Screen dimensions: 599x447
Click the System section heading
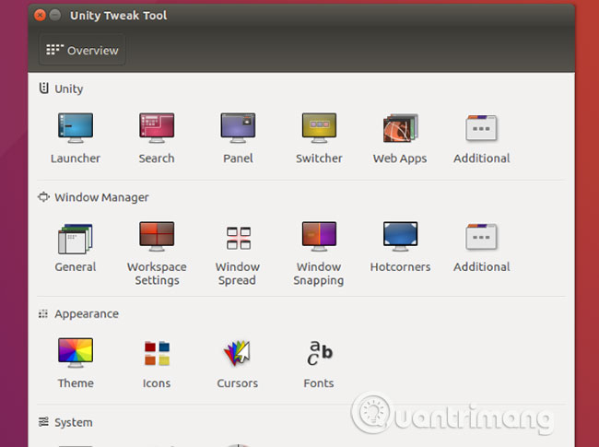tap(65, 422)
